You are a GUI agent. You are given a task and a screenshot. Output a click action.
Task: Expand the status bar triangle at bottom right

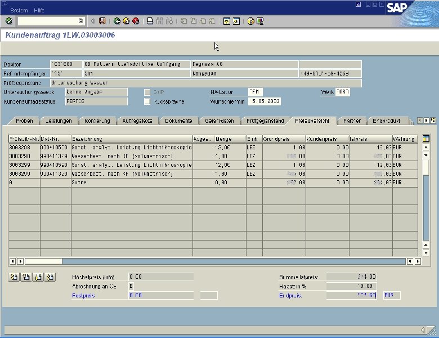pos(423,330)
